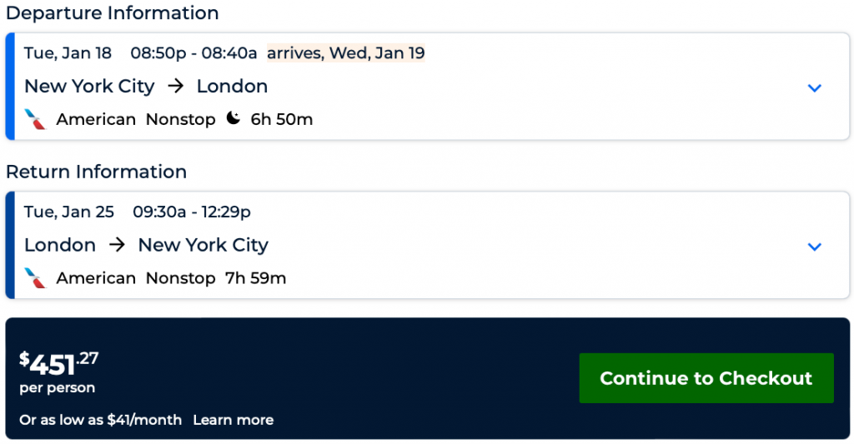
Task: Select the 09:30a - 12:29p return time
Action: click(x=192, y=212)
